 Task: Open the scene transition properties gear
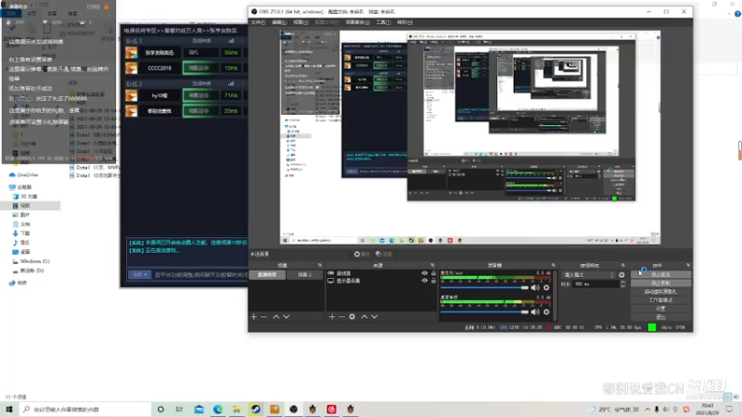click(x=621, y=274)
